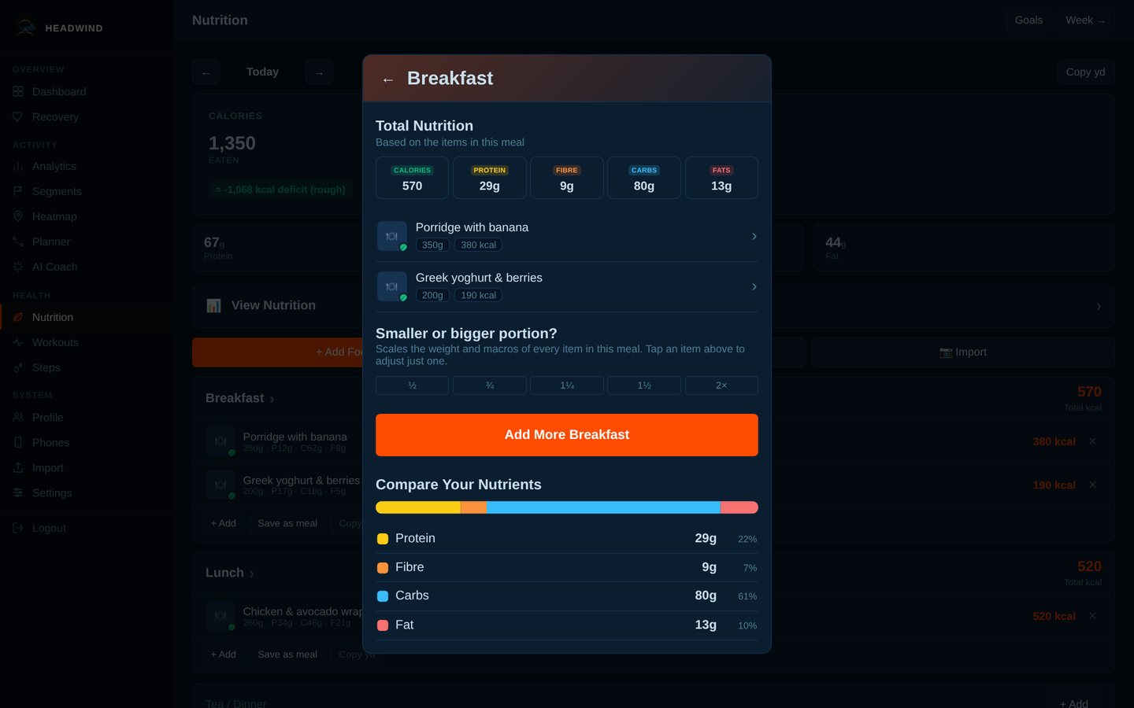
Task: Select the ¾ portion option
Action: coord(490,385)
